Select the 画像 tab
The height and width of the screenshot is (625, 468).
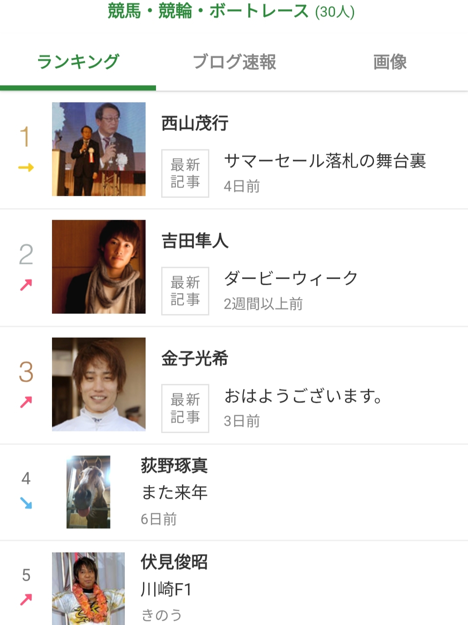coord(390,62)
